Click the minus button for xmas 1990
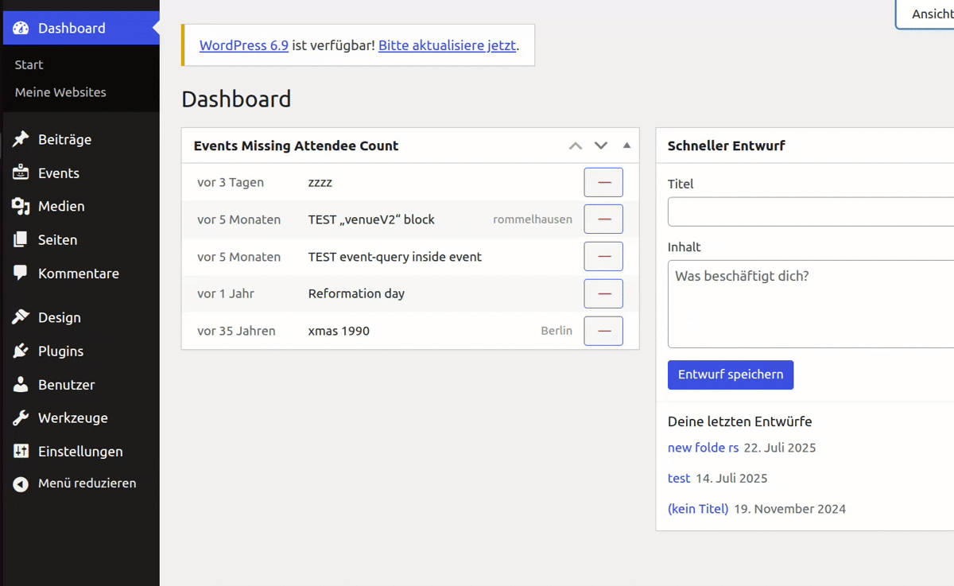This screenshot has height=586, width=954. coord(603,331)
